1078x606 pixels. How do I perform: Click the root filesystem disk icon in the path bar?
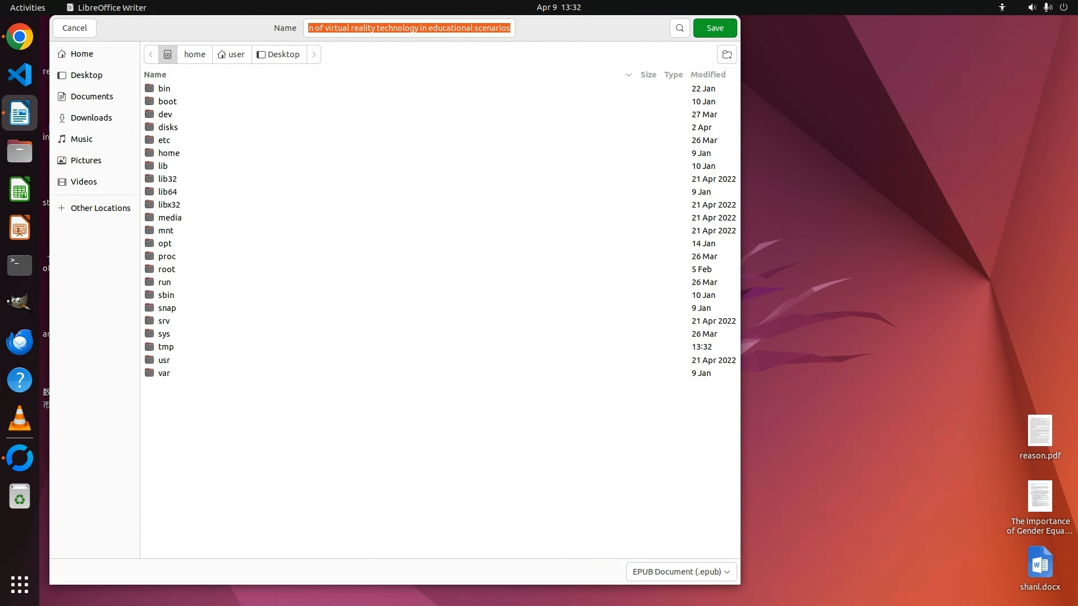click(x=167, y=54)
